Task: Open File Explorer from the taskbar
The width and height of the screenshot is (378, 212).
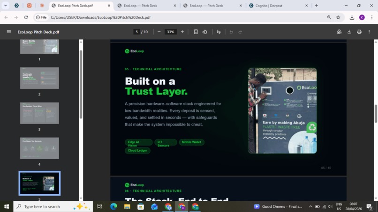Action: point(127,206)
